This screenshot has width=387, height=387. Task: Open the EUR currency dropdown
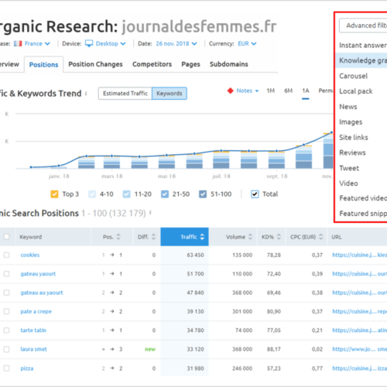coord(247,43)
